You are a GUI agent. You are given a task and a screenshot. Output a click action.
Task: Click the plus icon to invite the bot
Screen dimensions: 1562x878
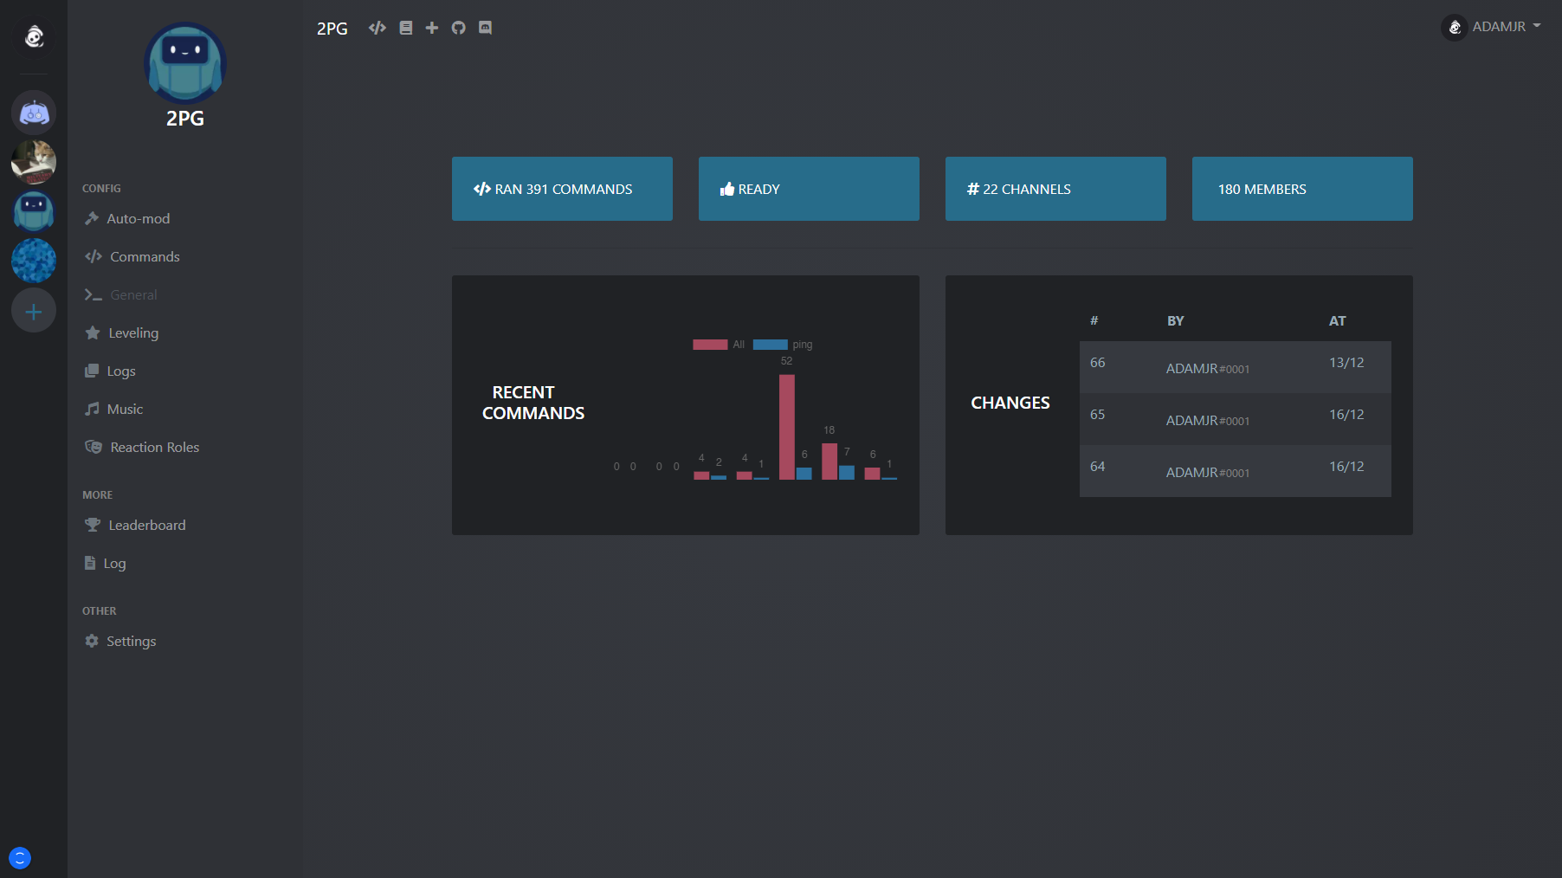pos(431,28)
